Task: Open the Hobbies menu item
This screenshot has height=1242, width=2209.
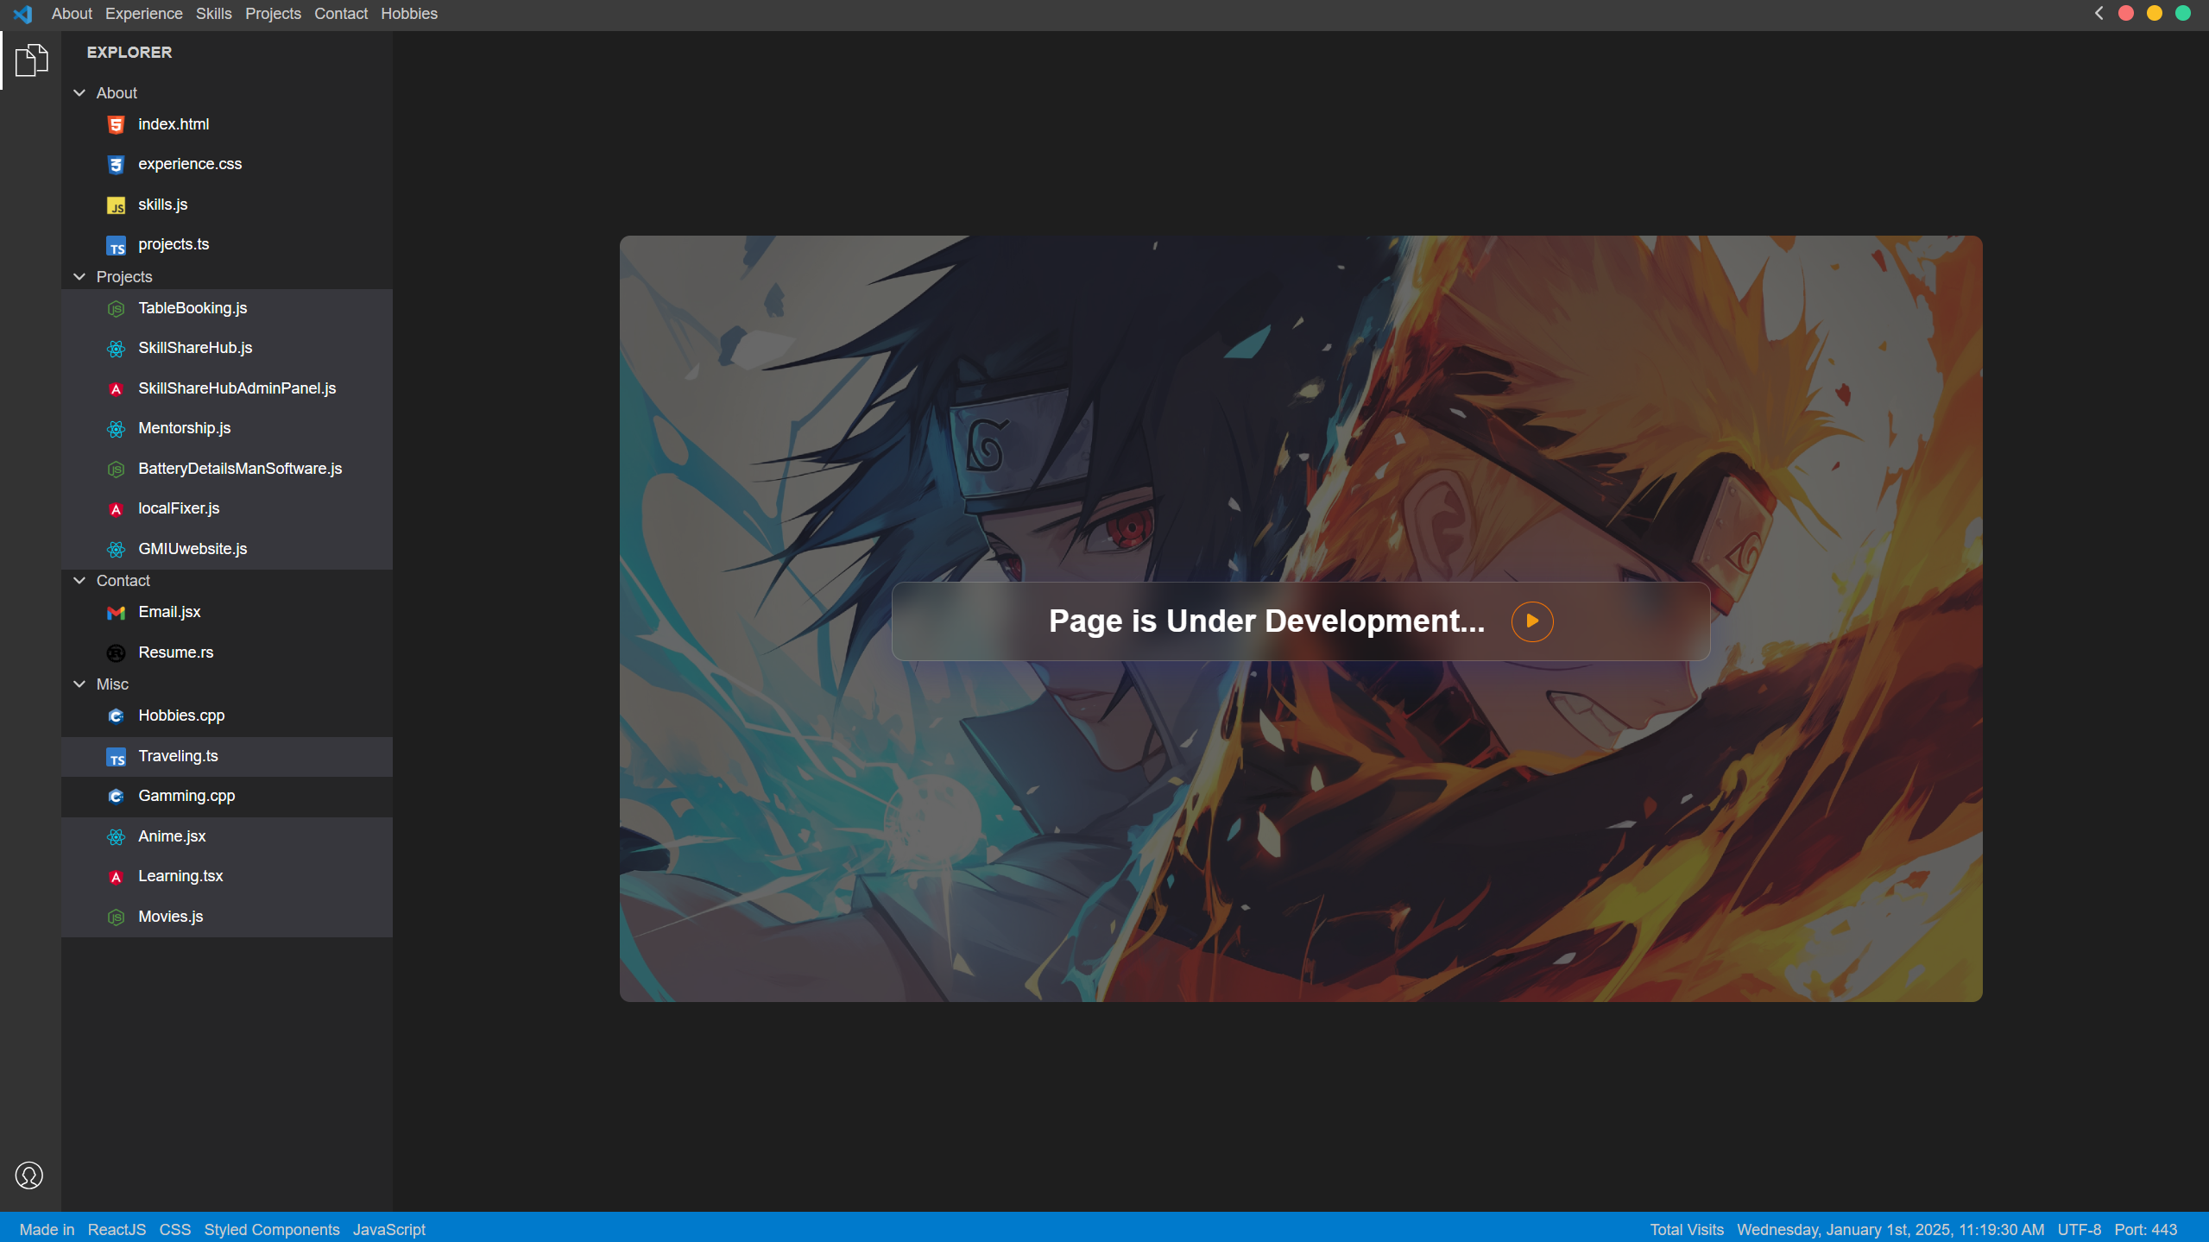Action: (409, 14)
